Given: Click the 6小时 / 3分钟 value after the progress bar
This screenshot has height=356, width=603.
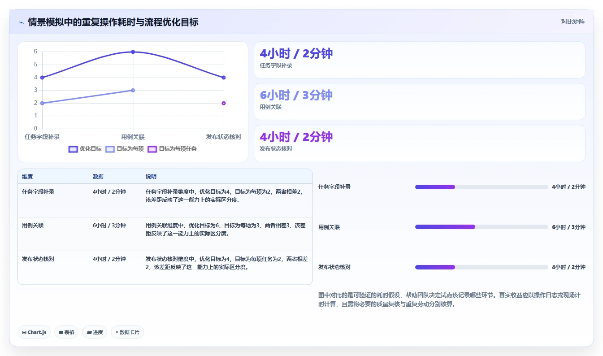Looking at the screenshot, I should click(568, 227).
